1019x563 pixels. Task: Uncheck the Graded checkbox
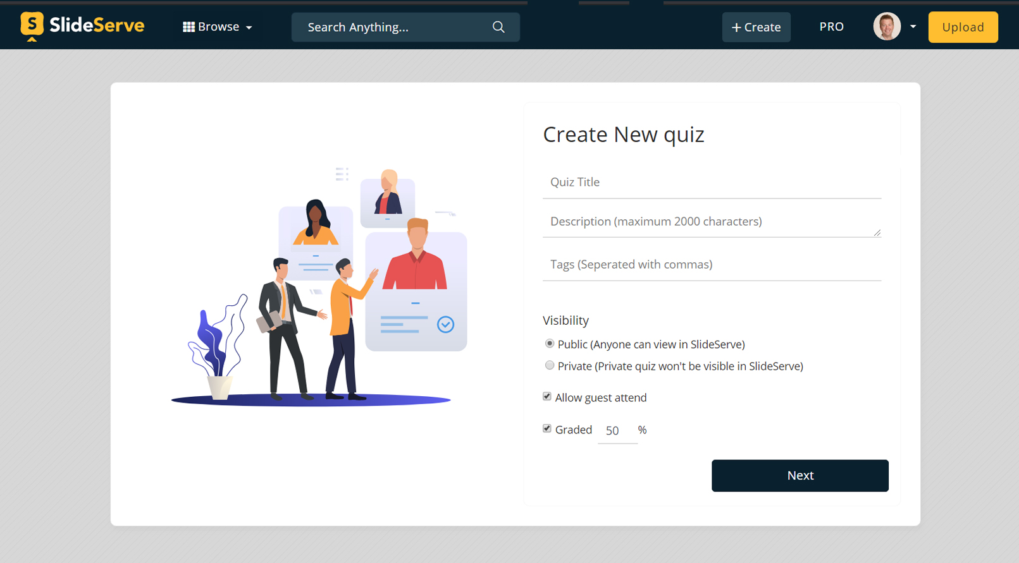(x=547, y=428)
